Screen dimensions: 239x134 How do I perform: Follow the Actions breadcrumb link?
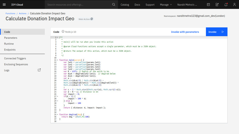[23, 13]
